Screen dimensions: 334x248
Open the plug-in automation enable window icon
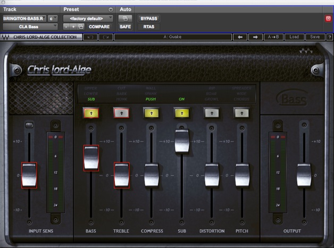point(126,19)
